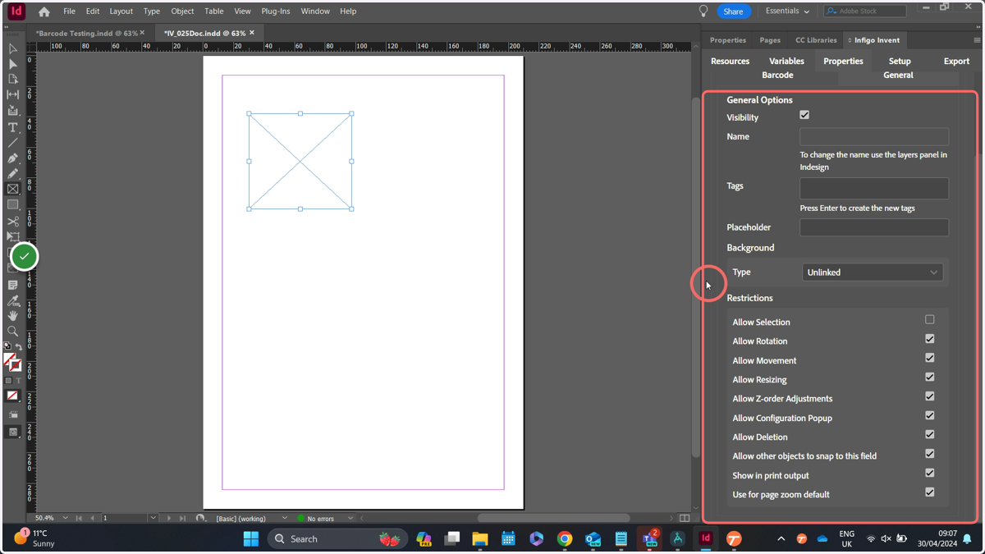Click the Name input field
985x554 pixels.
coord(874,137)
